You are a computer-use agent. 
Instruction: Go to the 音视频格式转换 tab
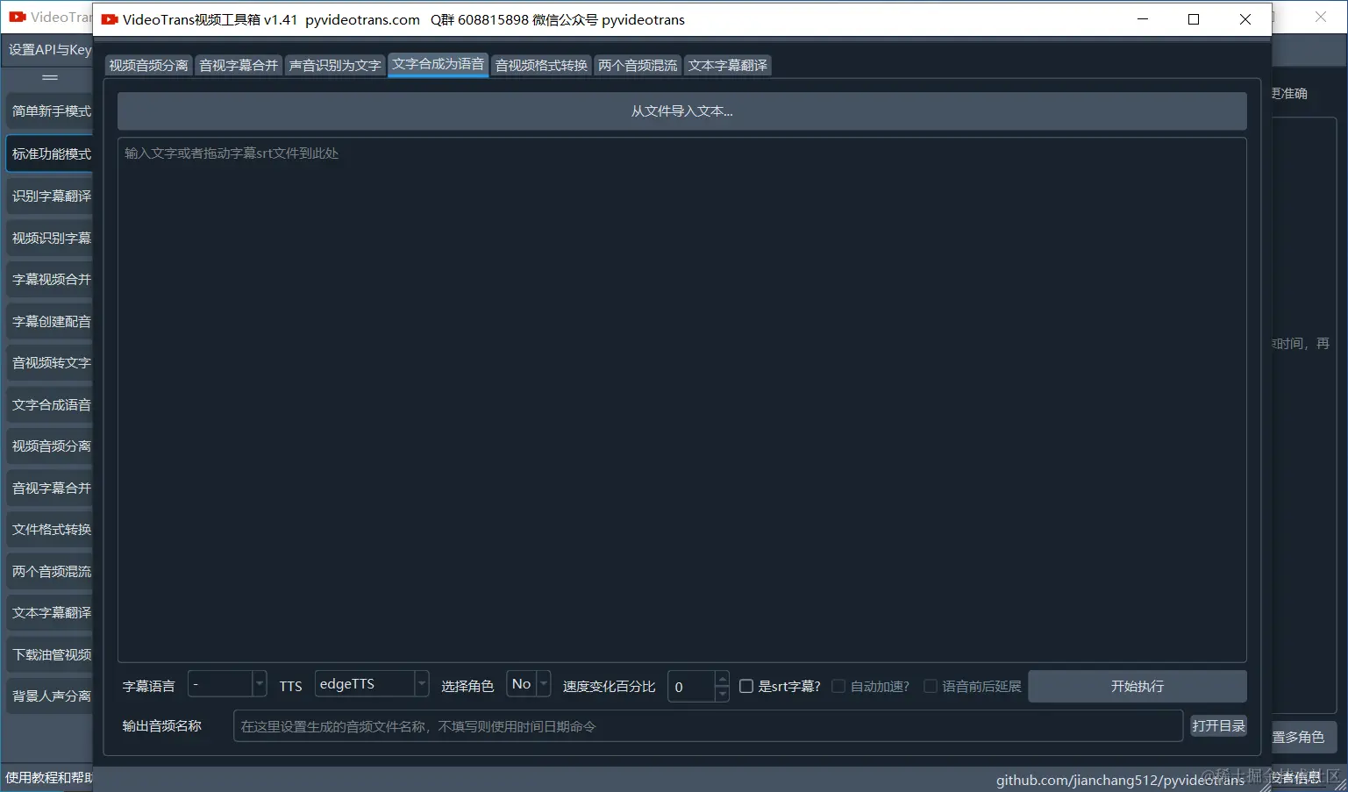[x=541, y=66]
